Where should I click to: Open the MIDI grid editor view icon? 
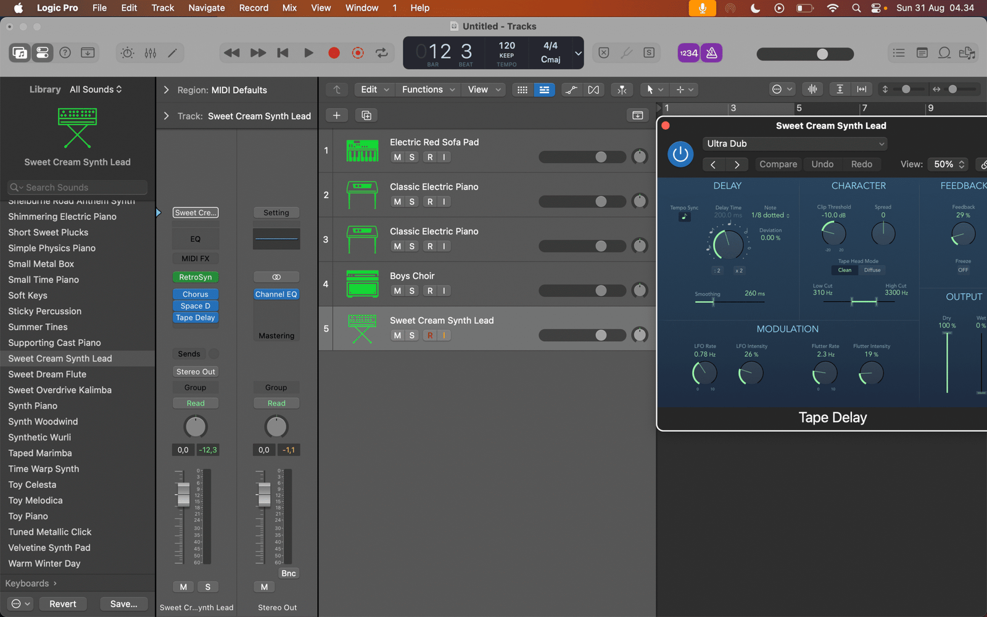522,89
